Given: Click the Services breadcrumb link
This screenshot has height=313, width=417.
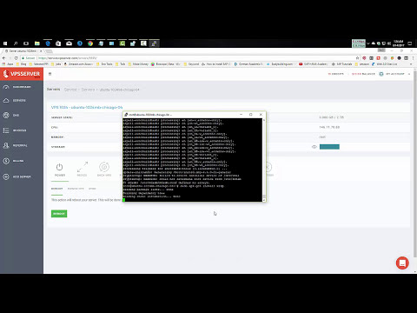Looking at the screenshot, I should coord(70,90).
